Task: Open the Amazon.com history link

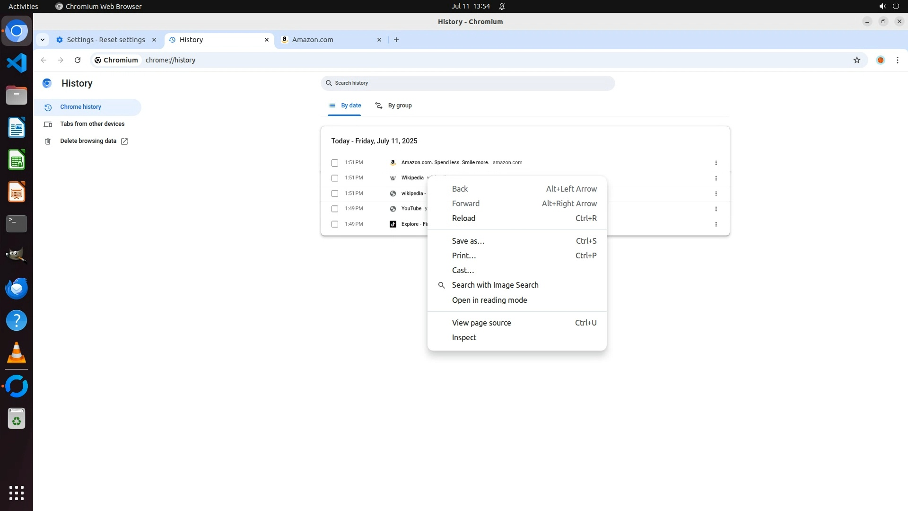Action: 445,162
